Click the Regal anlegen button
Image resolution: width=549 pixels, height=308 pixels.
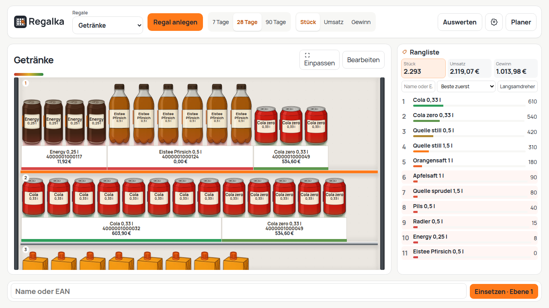(x=175, y=22)
